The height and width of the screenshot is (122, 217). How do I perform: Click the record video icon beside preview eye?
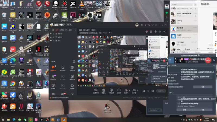click(x=144, y=91)
